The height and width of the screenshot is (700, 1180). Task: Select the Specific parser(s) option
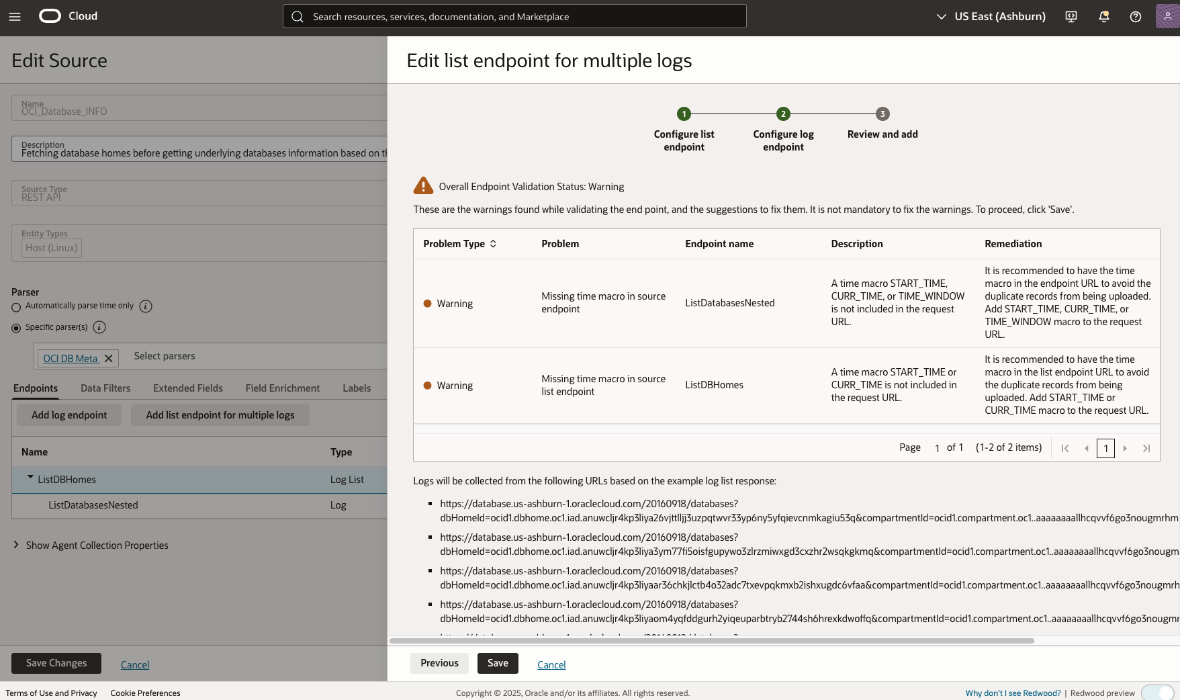pyautogui.click(x=15, y=328)
